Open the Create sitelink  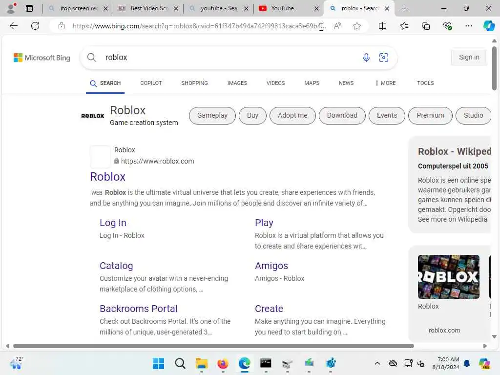tap(269, 309)
